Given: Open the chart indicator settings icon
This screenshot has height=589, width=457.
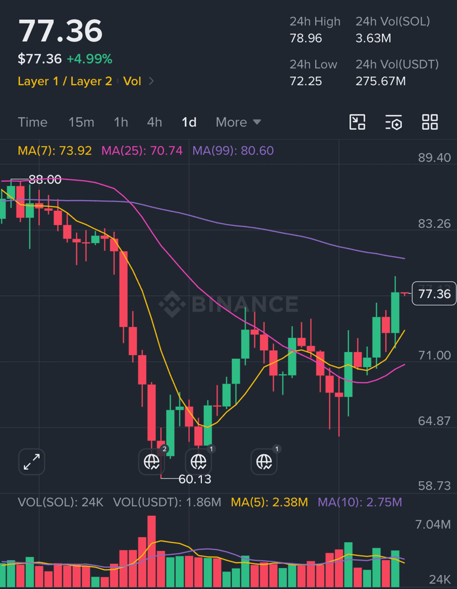Looking at the screenshot, I should point(394,122).
